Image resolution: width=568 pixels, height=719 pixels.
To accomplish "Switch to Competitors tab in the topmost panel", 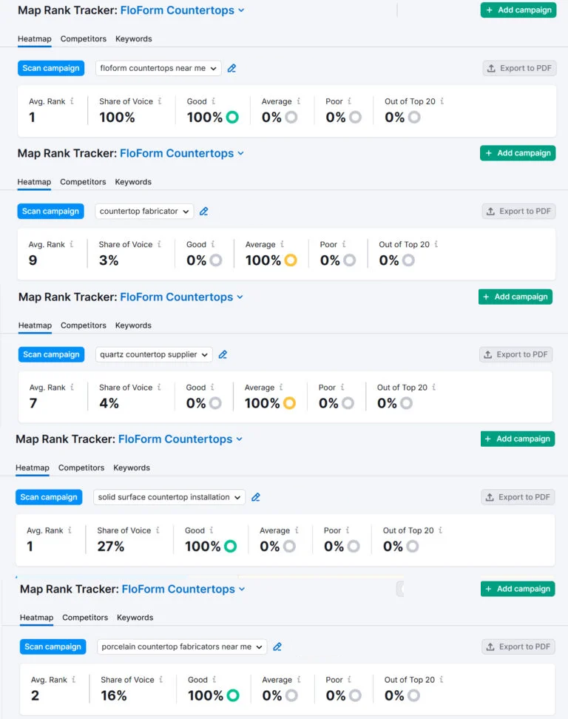I will coord(83,38).
